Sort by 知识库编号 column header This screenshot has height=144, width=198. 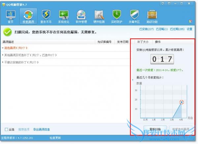click(105, 42)
